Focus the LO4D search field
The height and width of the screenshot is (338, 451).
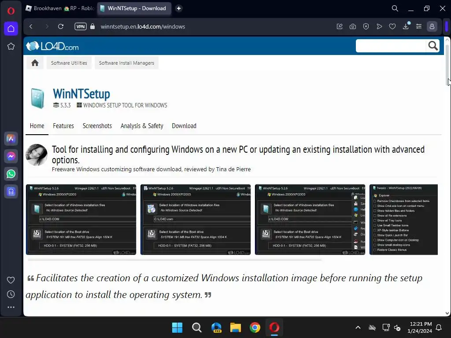click(x=391, y=46)
